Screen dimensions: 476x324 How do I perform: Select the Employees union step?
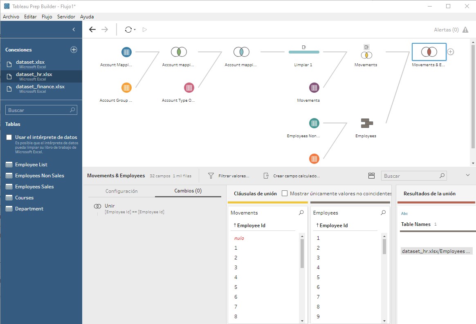click(367, 123)
